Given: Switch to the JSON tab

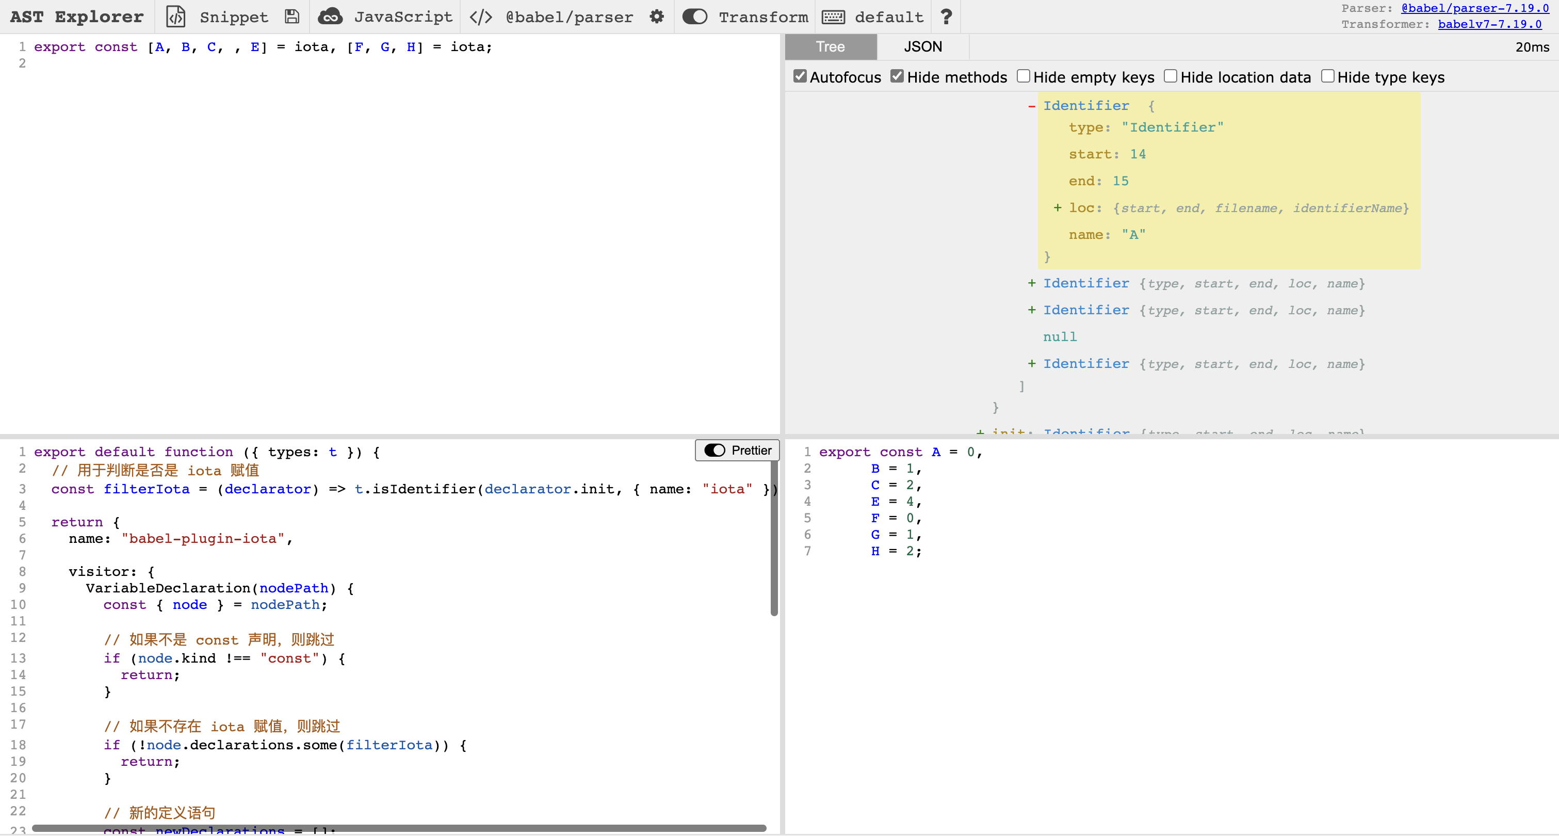Looking at the screenshot, I should (x=922, y=46).
